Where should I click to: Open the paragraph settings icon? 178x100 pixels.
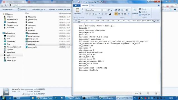pos(128,14)
